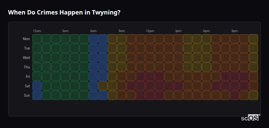269x128 pixels.
Task: Select the Thursday 6pm heatmap cell
Action: coord(206,67)
